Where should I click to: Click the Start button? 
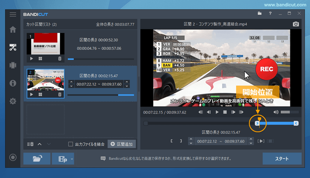(282, 159)
